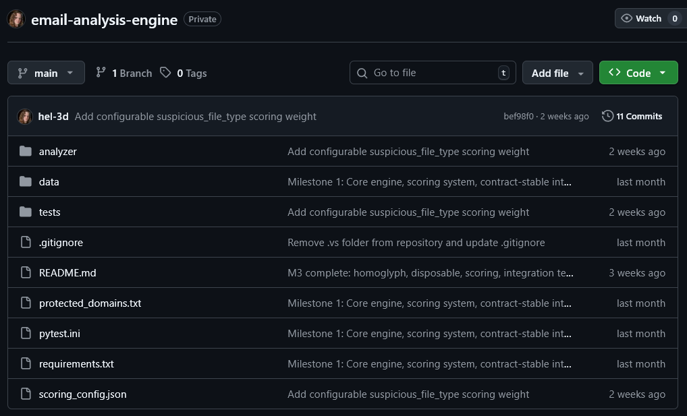
Task: Open the main branch selector dropdown
Action: pyautogui.click(x=46, y=72)
